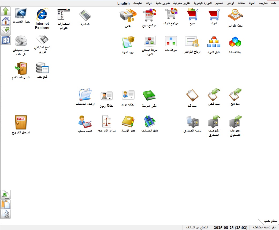Click the green up arrow sidebar button
This screenshot has width=279, height=230.
pos(6,11)
